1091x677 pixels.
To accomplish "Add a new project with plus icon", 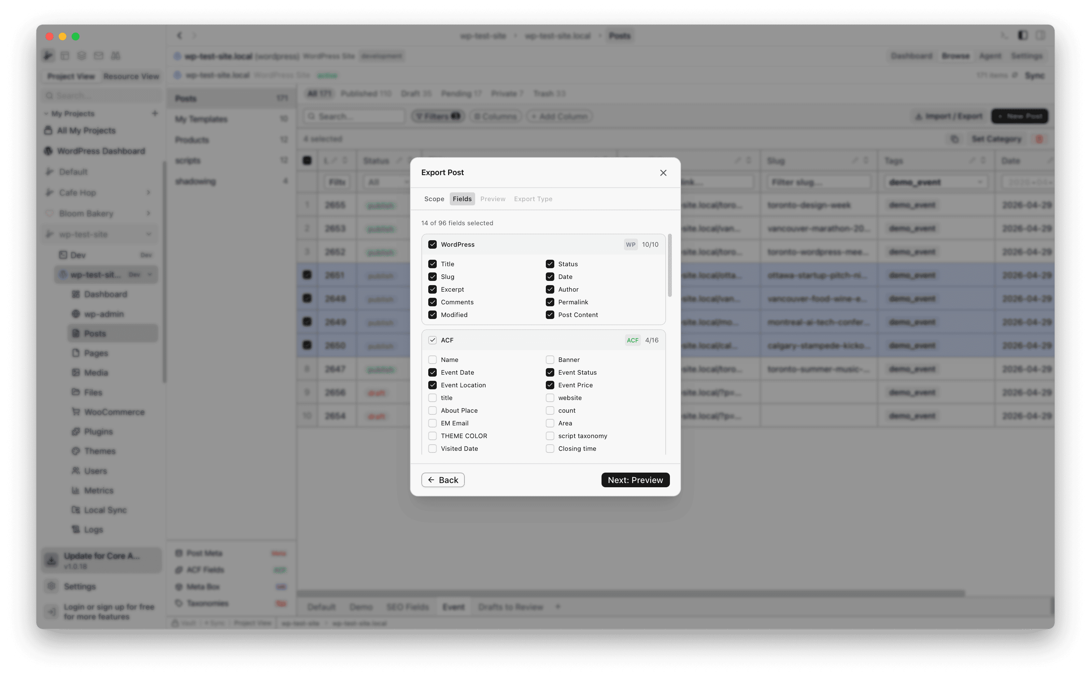I will tap(155, 113).
